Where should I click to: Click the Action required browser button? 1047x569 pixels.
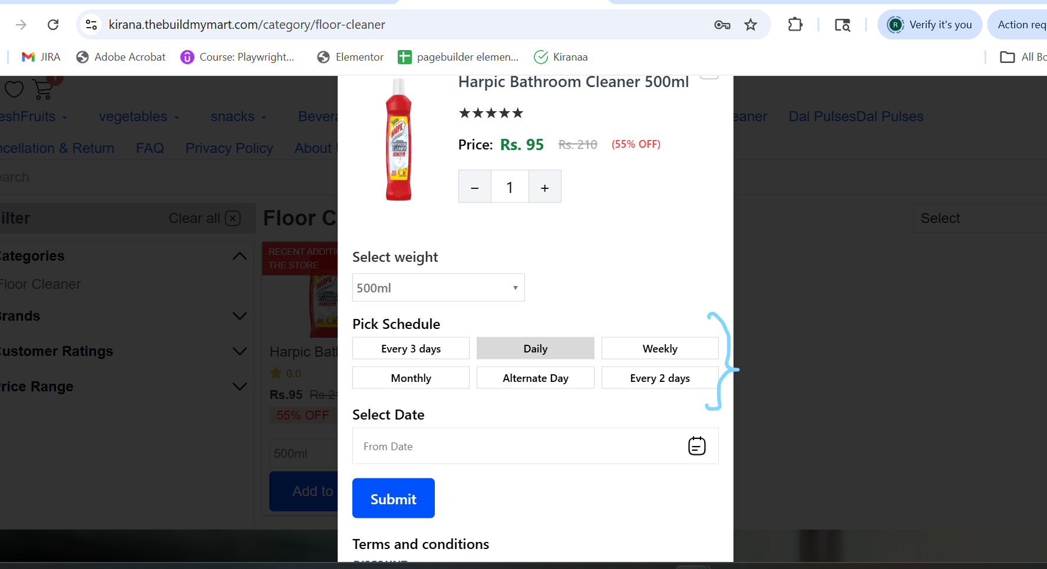tap(1018, 25)
